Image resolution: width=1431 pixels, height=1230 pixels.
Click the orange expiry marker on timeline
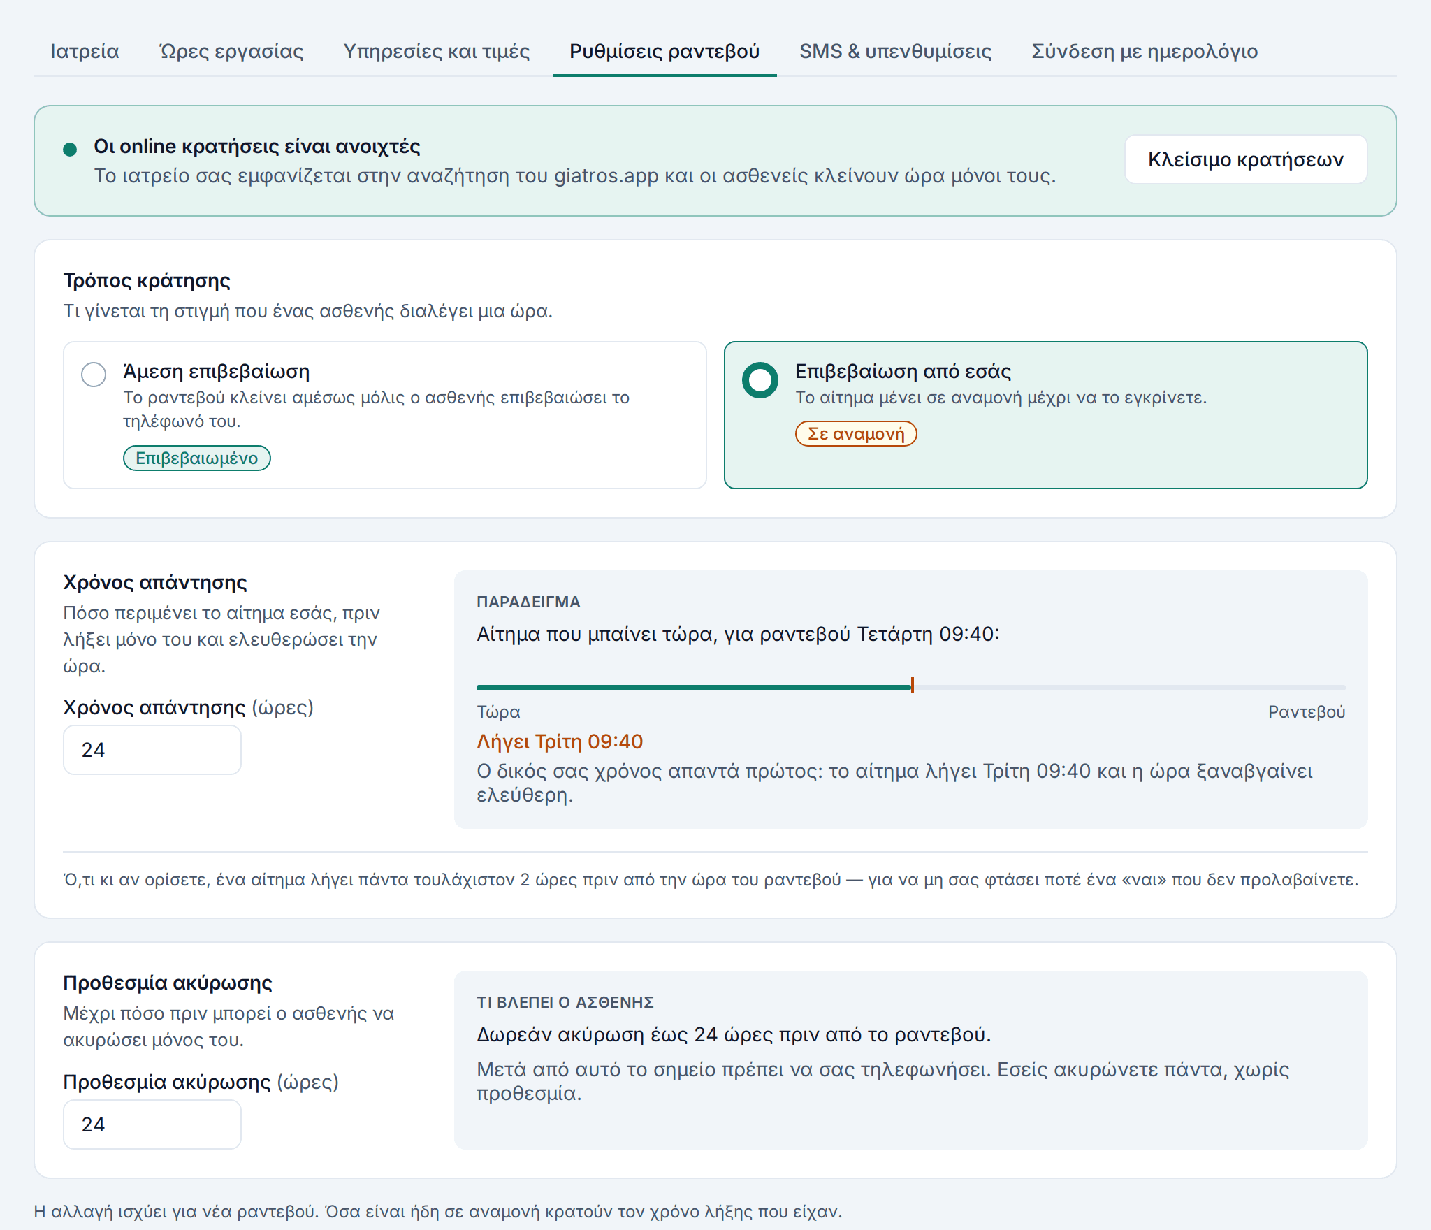pos(913,685)
